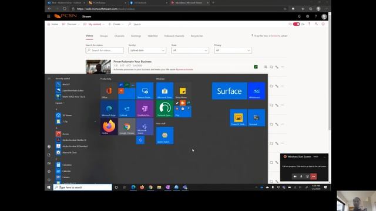The image size is (376, 211).
Task: Click the browse link to upload video
Action: (274, 36)
